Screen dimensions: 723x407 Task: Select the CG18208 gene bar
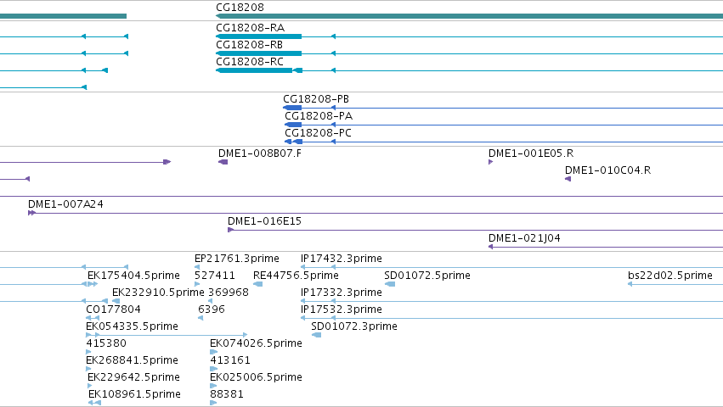(x=469, y=16)
